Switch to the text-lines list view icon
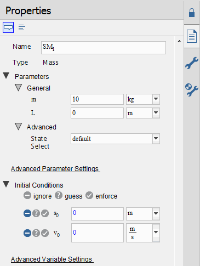200x266 pixels. pos(22,27)
